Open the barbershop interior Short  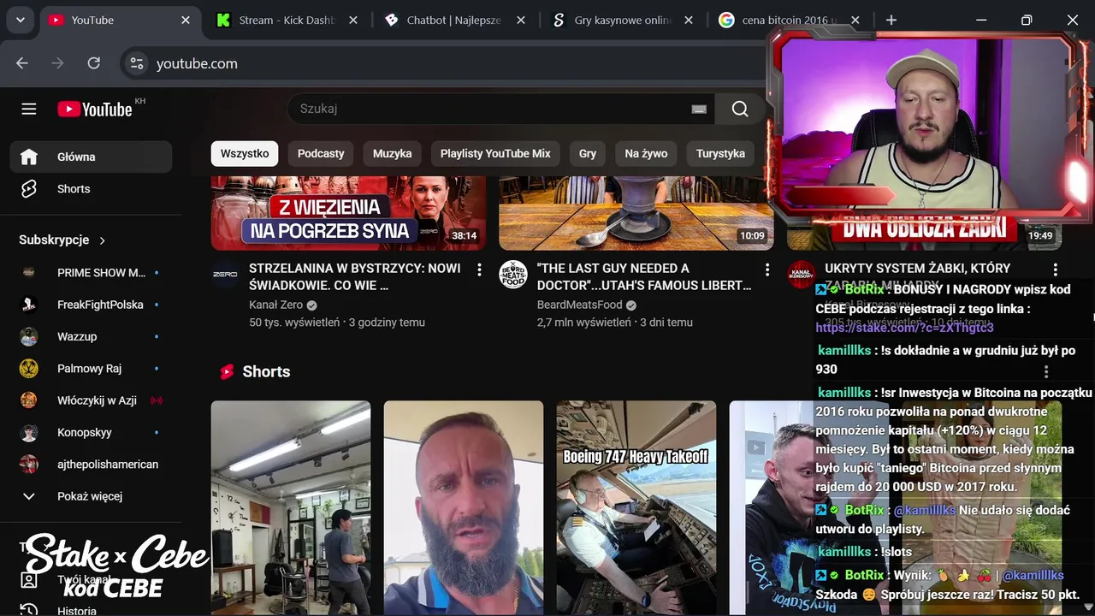pos(291,508)
